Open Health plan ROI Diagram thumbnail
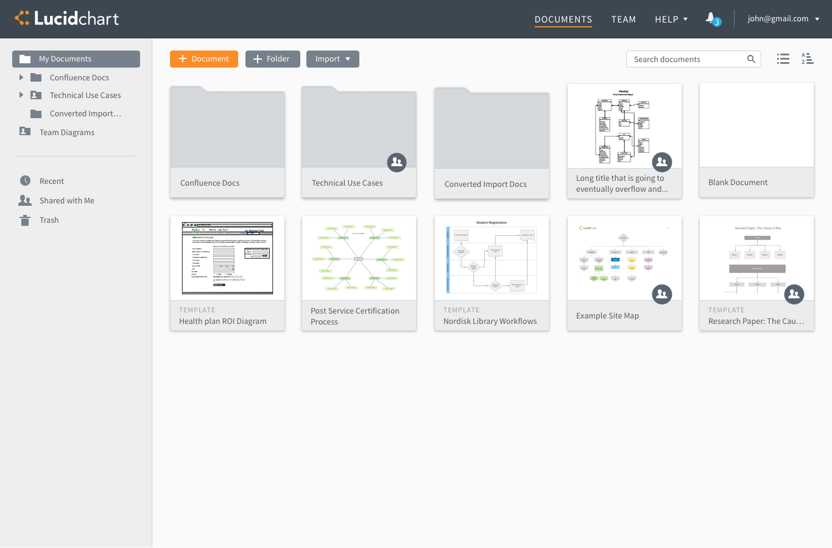Viewport: 832px width, 548px height. (227, 258)
